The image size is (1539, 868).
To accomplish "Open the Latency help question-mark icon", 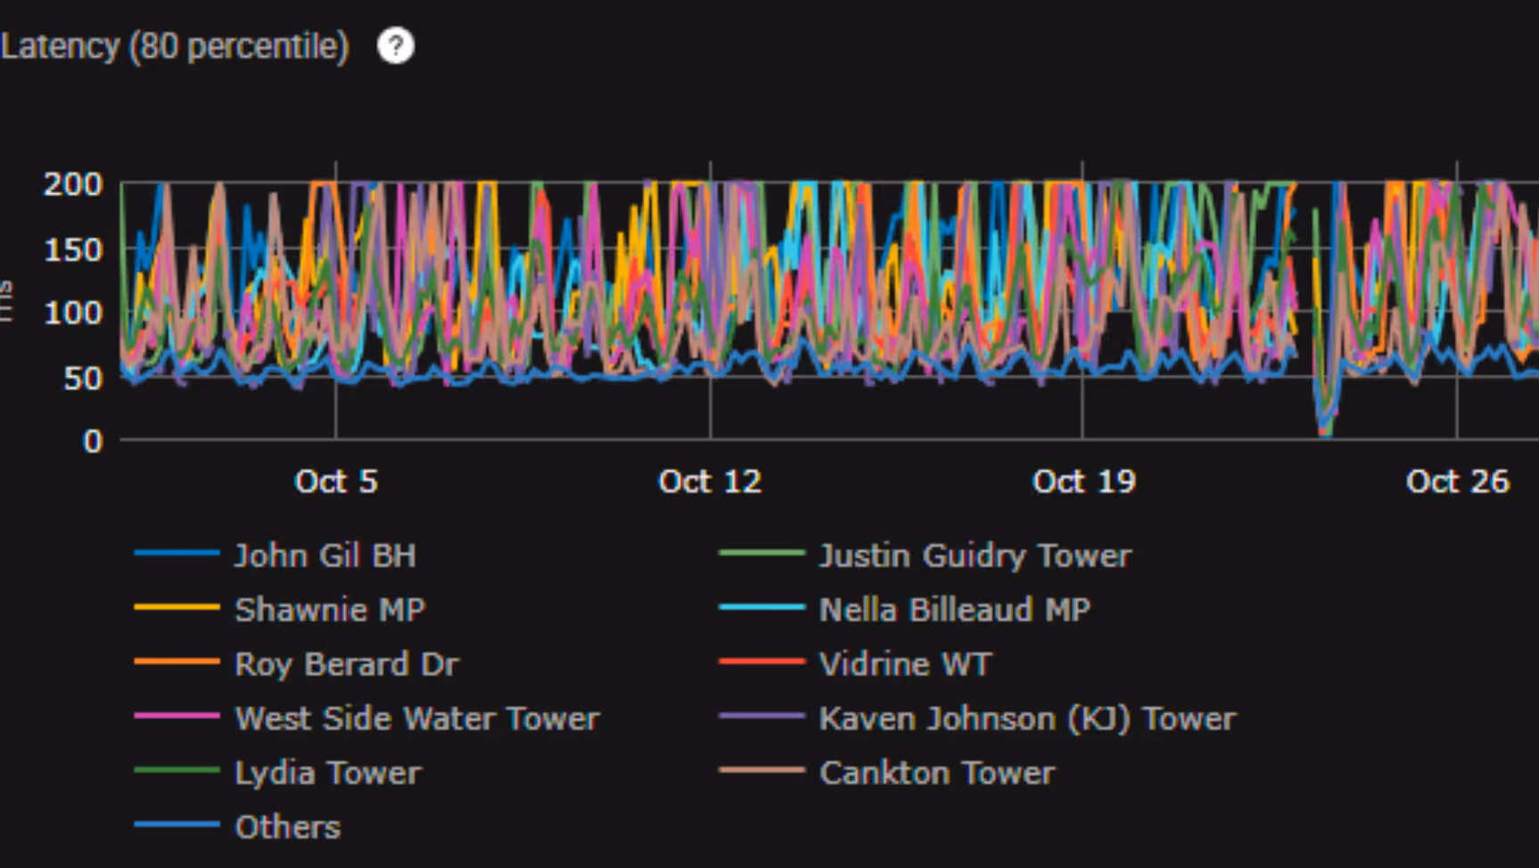I will [396, 45].
